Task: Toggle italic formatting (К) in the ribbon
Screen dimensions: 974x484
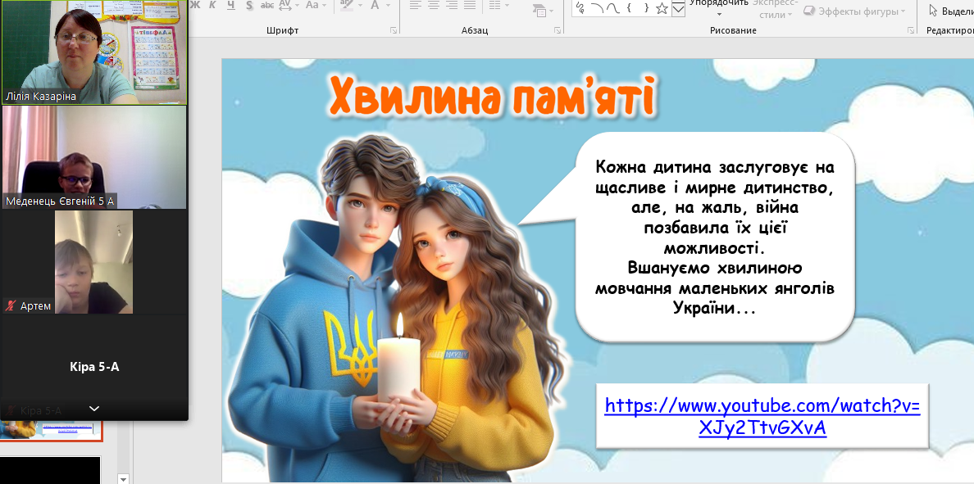Action: 212,5
